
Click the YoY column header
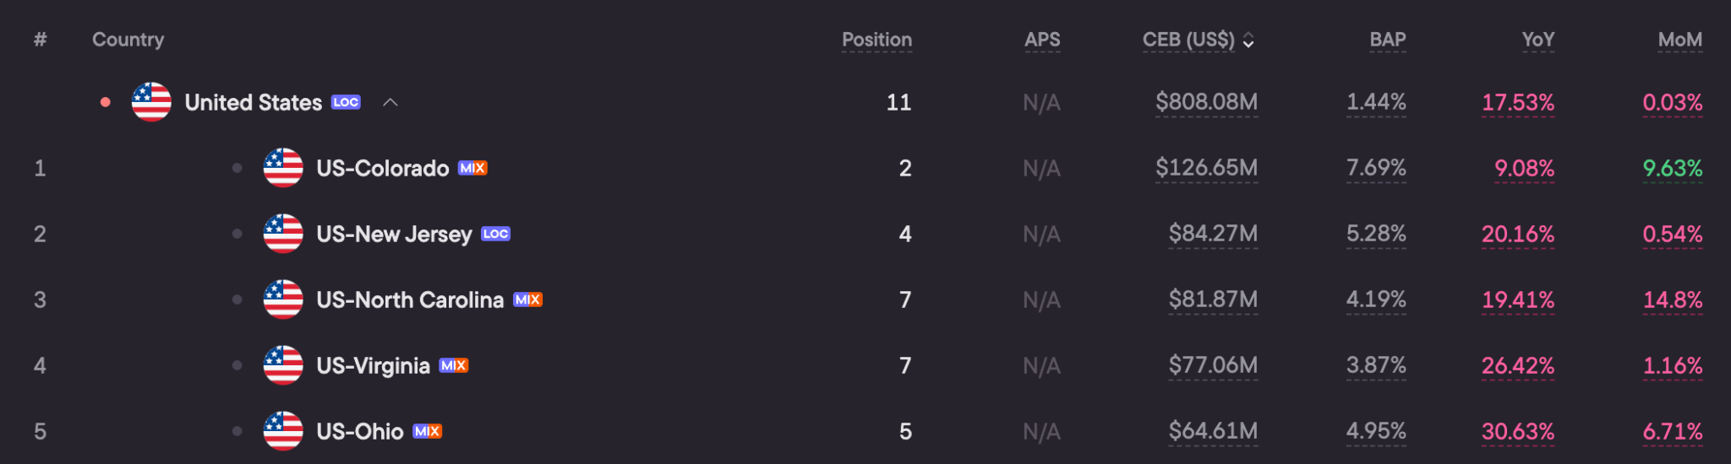pyautogui.click(x=1537, y=40)
